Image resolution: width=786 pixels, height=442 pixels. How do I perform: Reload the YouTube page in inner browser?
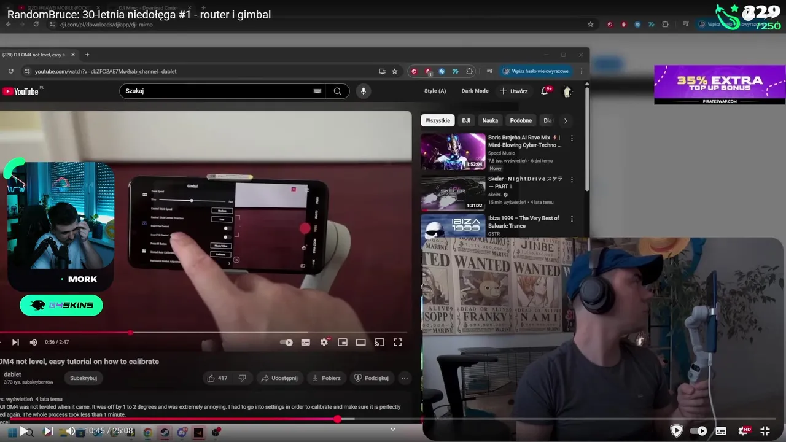point(10,71)
